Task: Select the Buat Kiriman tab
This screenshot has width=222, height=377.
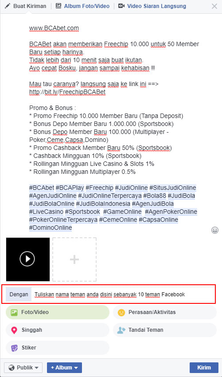Action: tap(25, 6)
